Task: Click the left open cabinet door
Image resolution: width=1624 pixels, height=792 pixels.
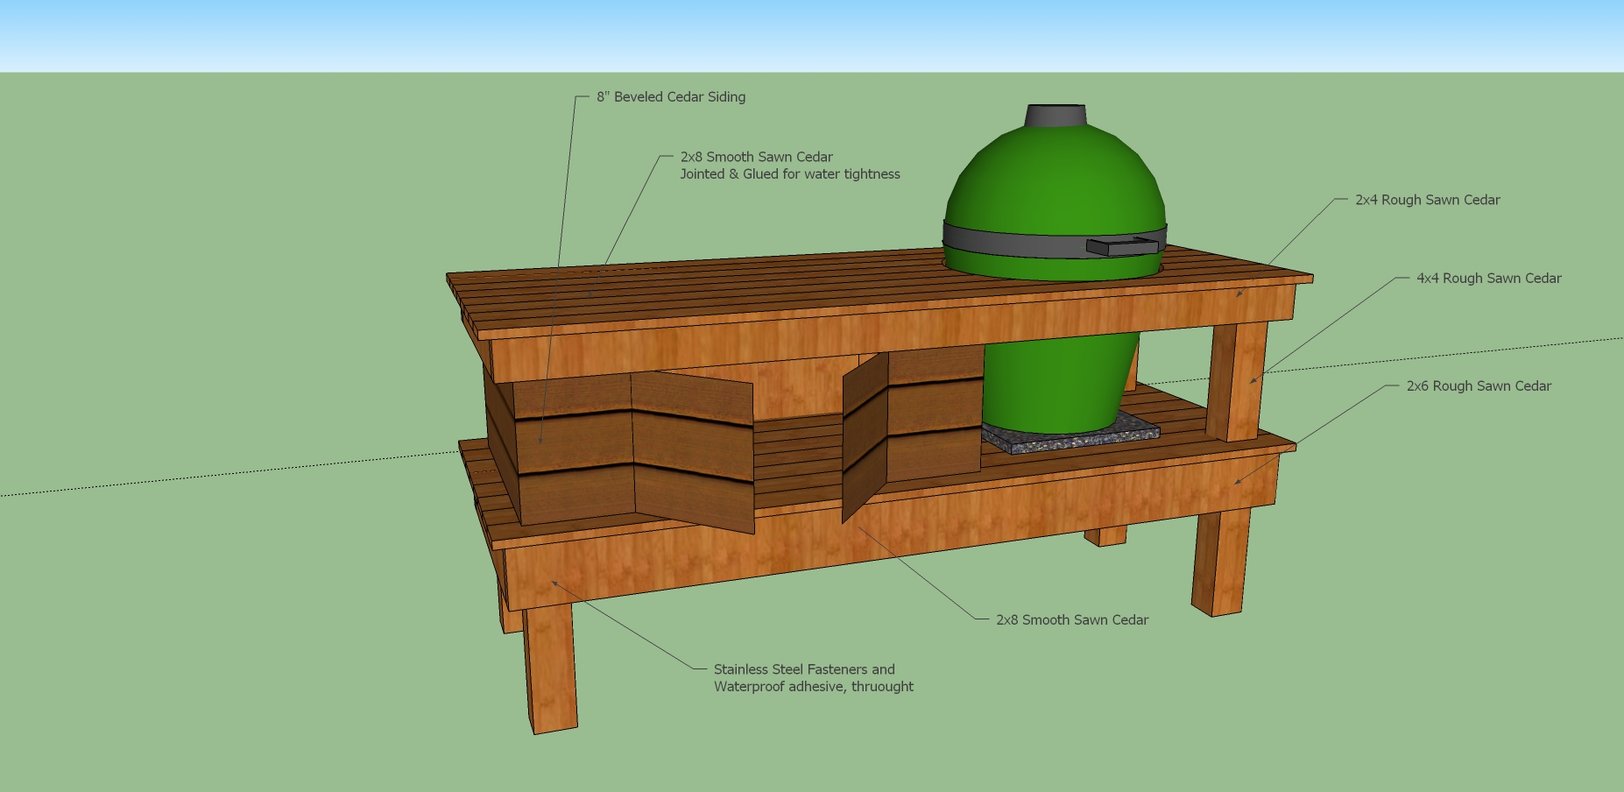Action: tap(692, 451)
